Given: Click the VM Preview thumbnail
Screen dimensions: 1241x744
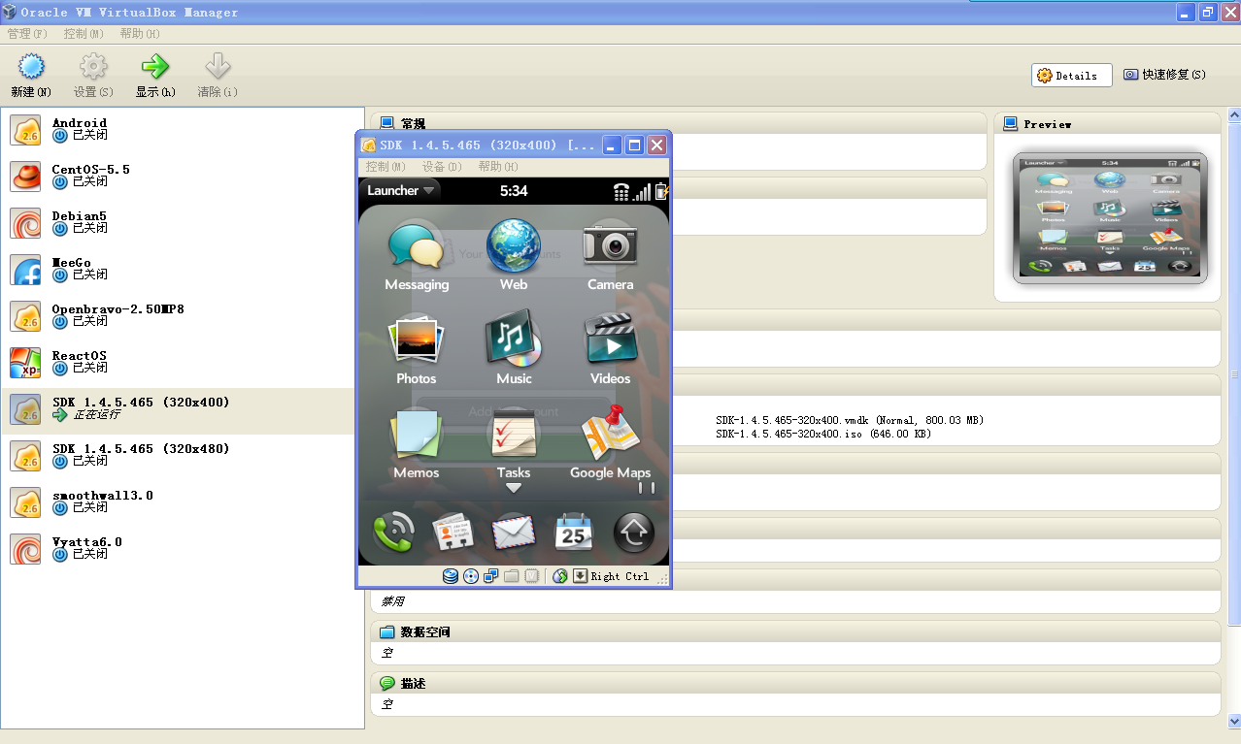Looking at the screenshot, I should (1110, 217).
